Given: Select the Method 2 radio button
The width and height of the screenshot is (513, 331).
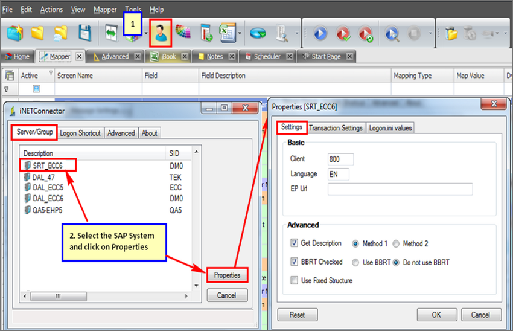Looking at the screenshot, I should [x=396, y=243].
